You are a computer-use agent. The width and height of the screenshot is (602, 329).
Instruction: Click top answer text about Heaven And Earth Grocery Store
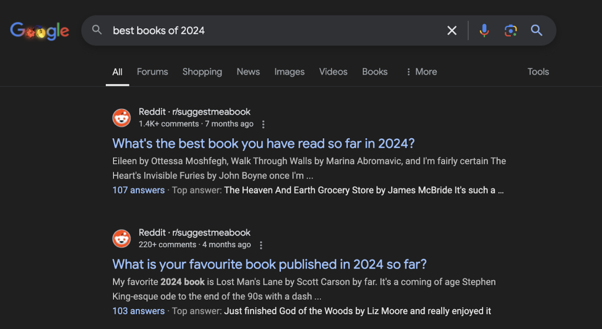click(363, 190)
